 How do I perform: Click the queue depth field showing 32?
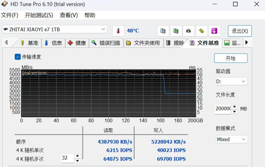67,158
